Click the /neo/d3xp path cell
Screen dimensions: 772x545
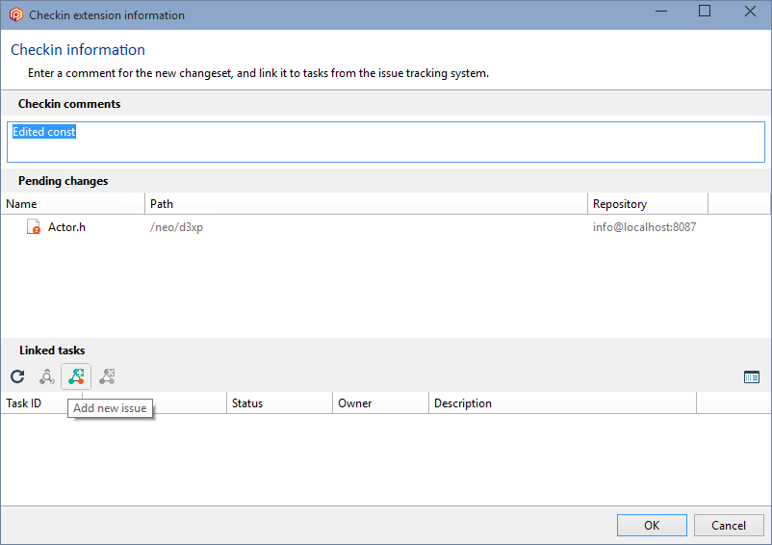176,227
